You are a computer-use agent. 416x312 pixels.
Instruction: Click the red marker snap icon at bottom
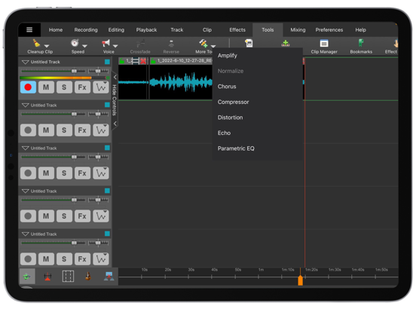pos(47,277)
